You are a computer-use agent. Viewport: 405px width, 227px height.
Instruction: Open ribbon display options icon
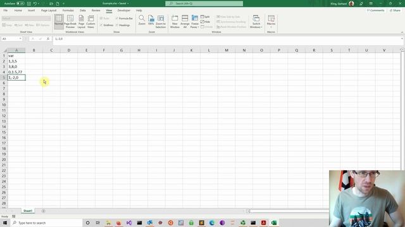tap(371, 4)
